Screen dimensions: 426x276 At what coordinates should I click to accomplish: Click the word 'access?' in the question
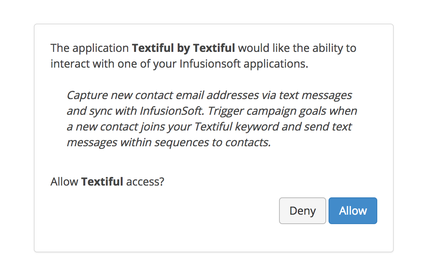click(145, 182)
